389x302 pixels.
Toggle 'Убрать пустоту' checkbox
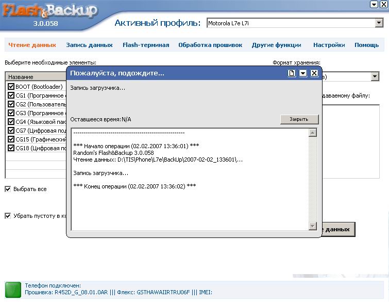(x=8, y=216)
